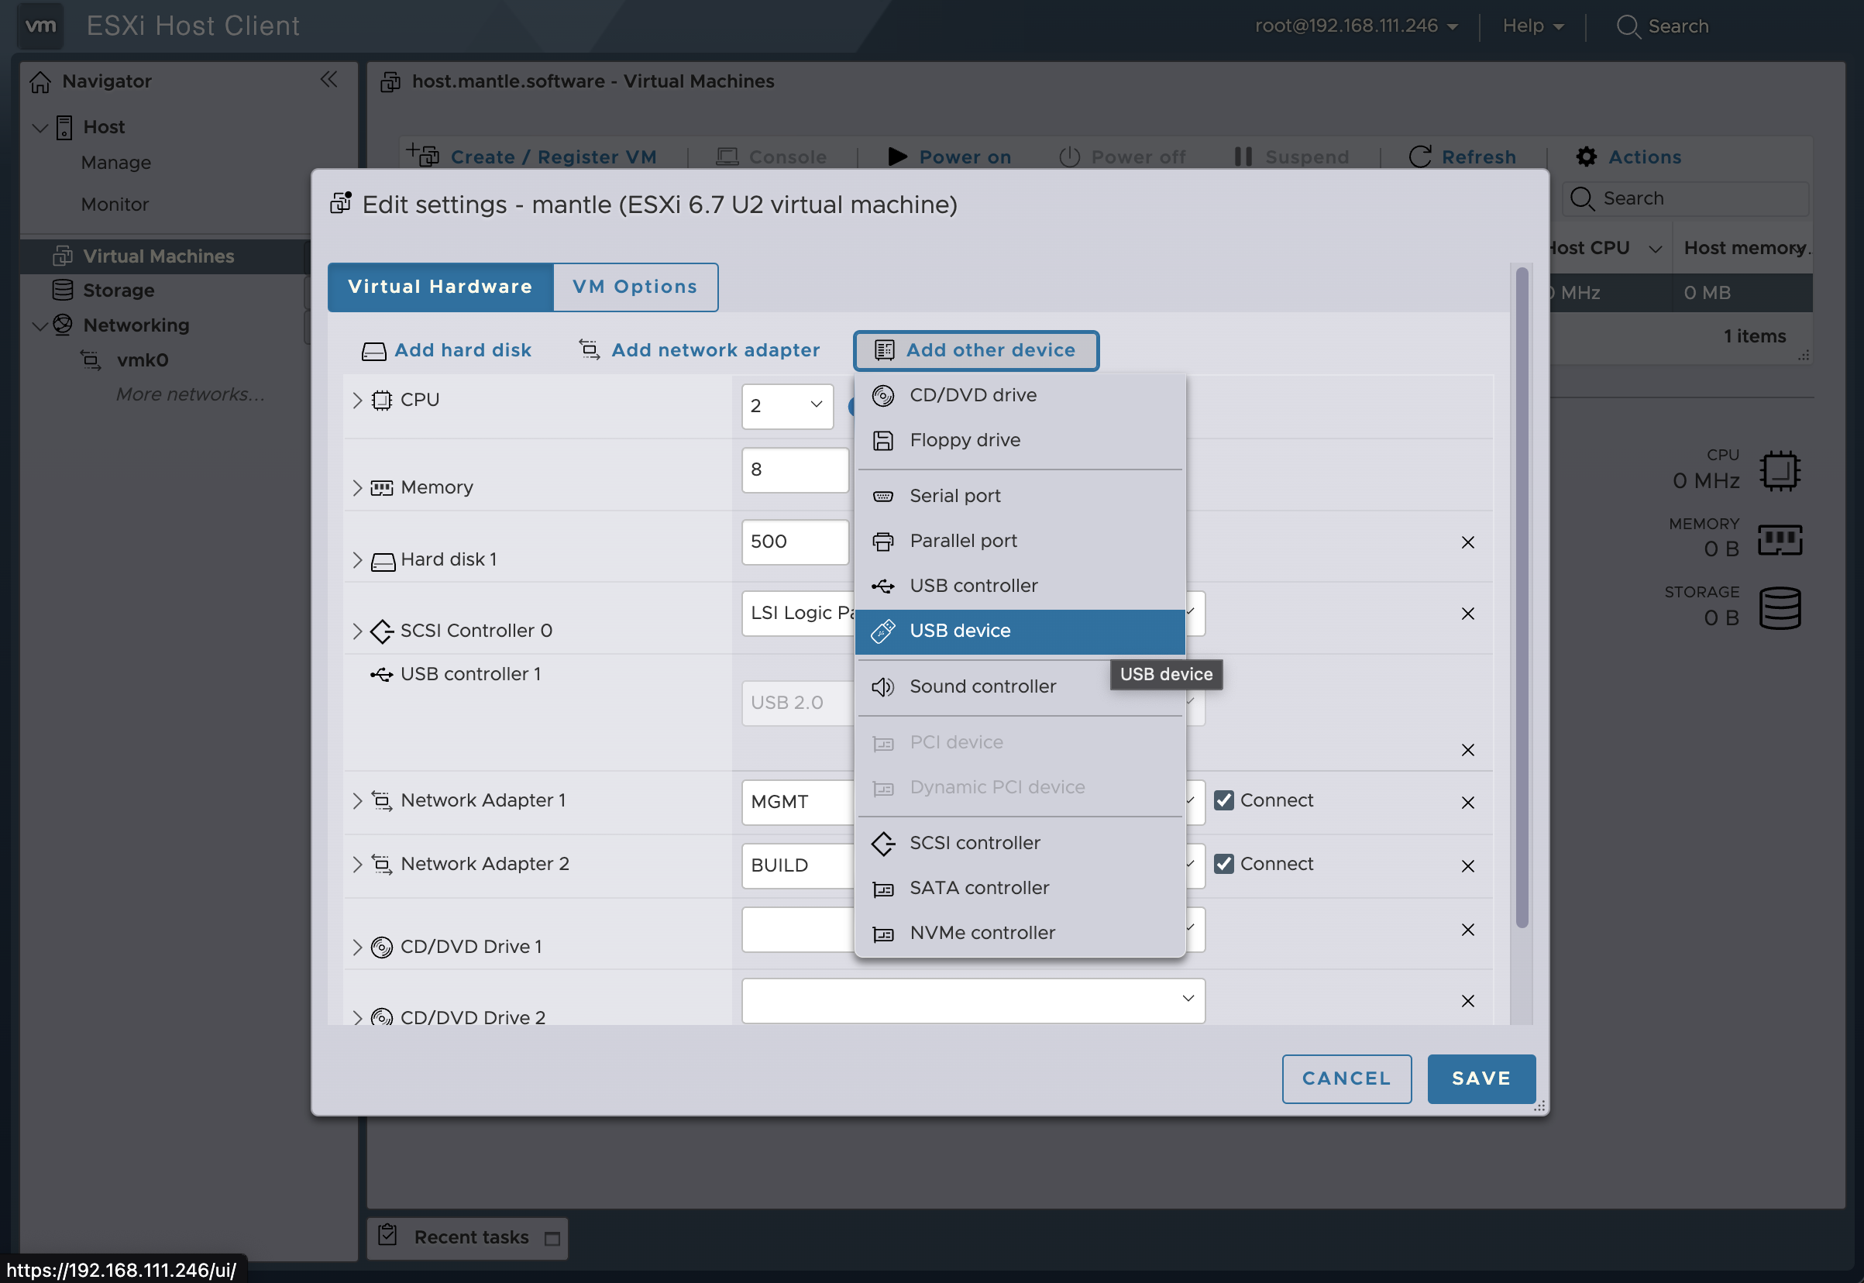Viewport: 1864px width, 1283px height.
Task: Choose SATA controller menu entry
Action: pos(979,889)
